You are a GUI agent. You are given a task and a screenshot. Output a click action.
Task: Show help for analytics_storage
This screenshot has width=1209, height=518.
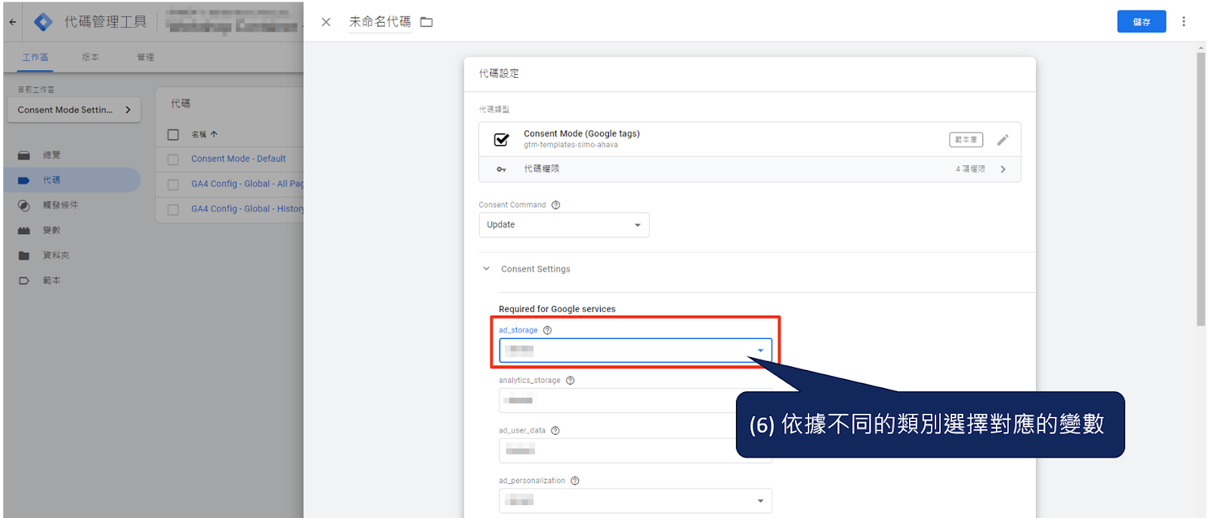(x=570, y=381)
